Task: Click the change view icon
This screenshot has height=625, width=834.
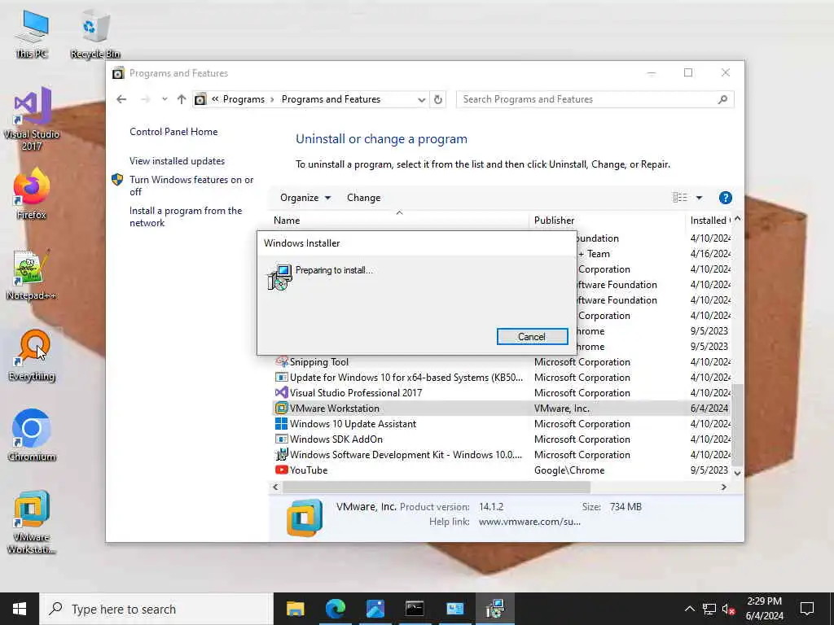Action: (x=680, y=198)
